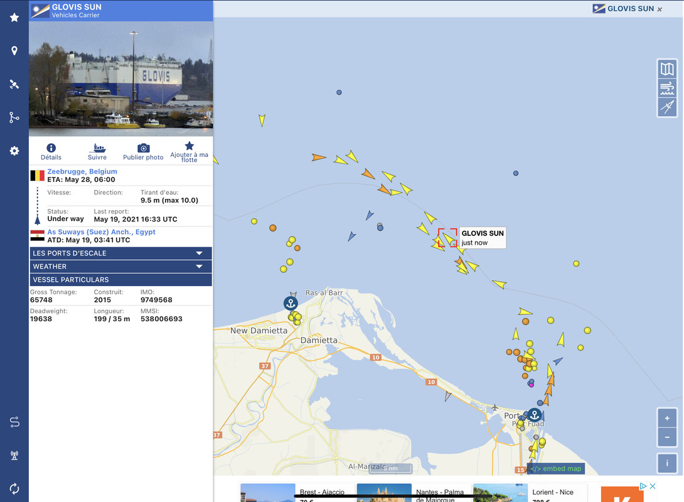Viewport: 684px width, 502px height.
Task: Click the yellow ship arrow pointing down at the upper left
Action: pyautogui.click(x=262, y=120)
